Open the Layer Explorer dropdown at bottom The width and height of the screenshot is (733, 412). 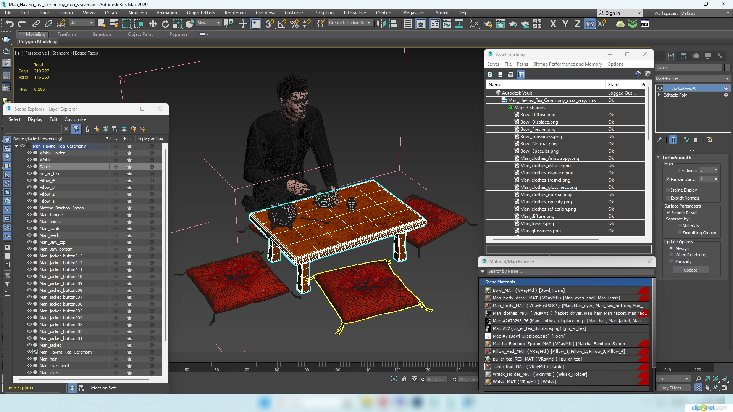pyautogui.click(x=63, y=388)
